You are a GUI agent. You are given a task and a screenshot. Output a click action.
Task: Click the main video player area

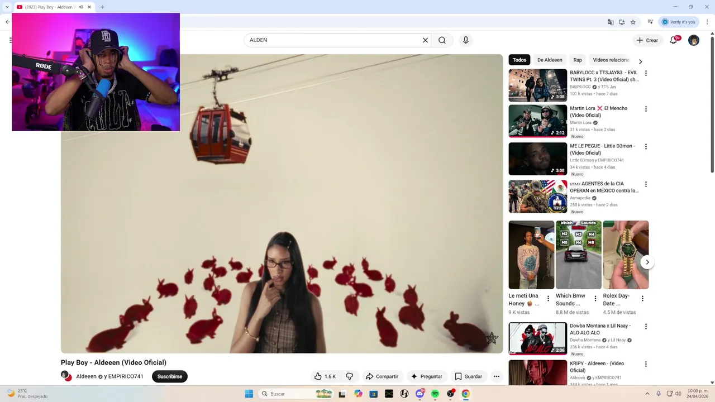click(282, 204)
